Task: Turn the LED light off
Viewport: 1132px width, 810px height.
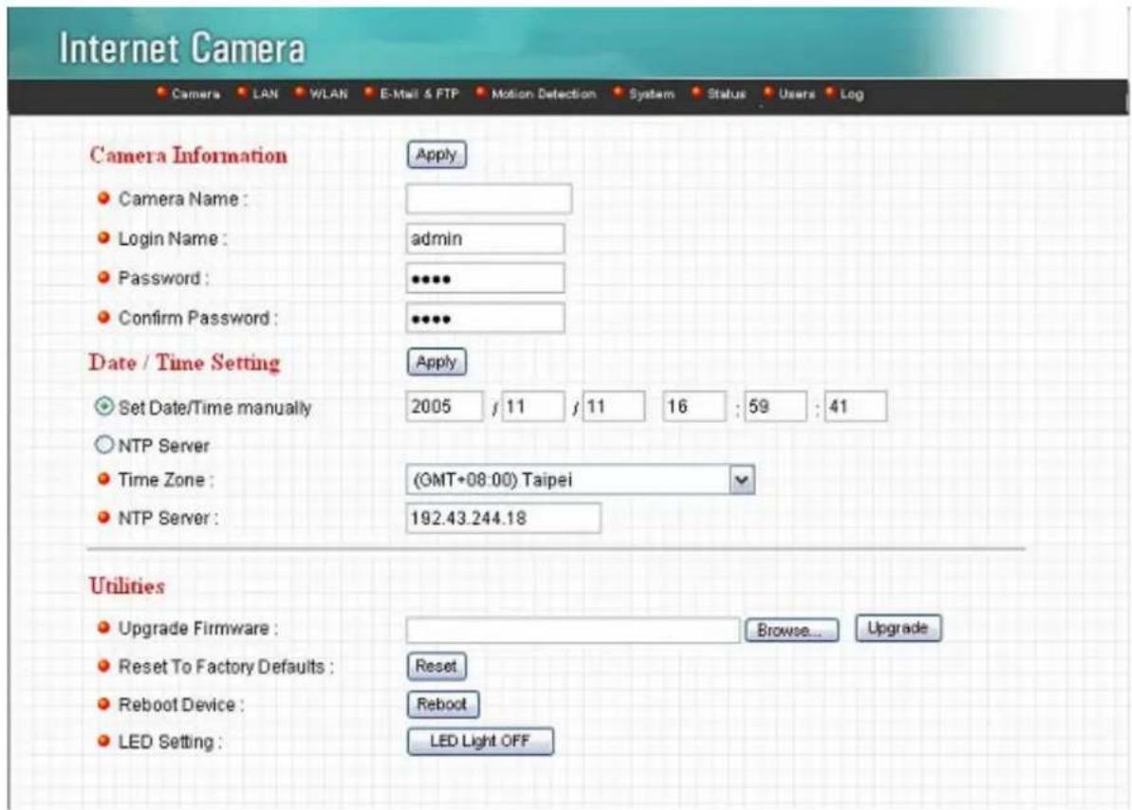Action: [480, 742]
